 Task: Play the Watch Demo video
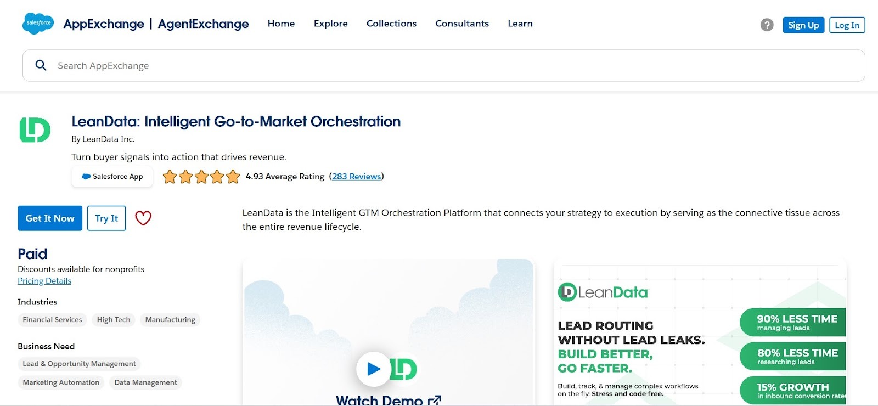click(373, 369)
